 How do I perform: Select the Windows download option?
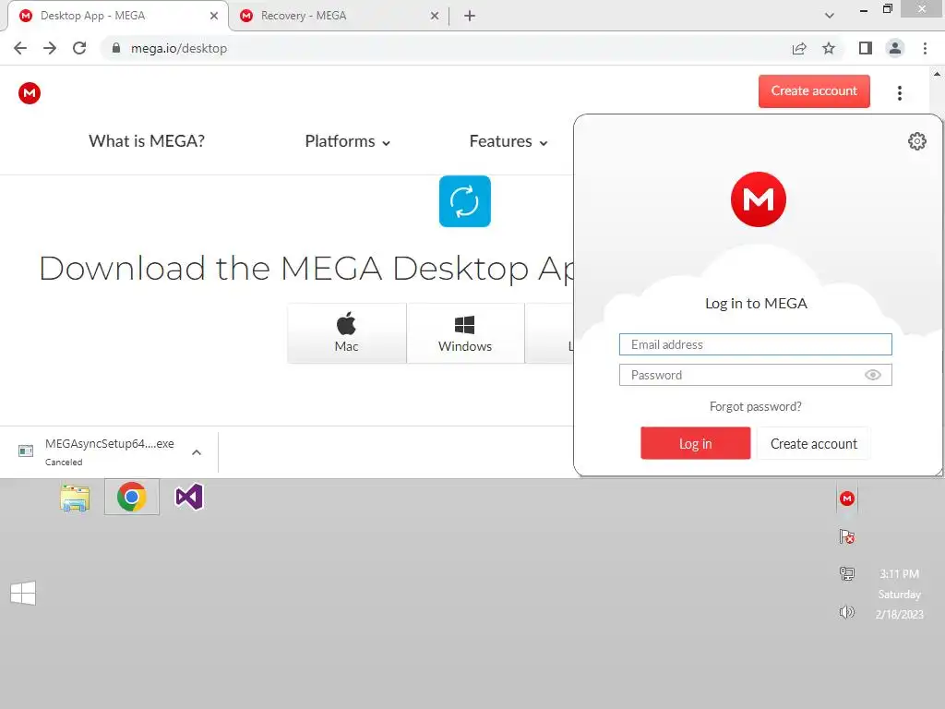tap(465, 333)
